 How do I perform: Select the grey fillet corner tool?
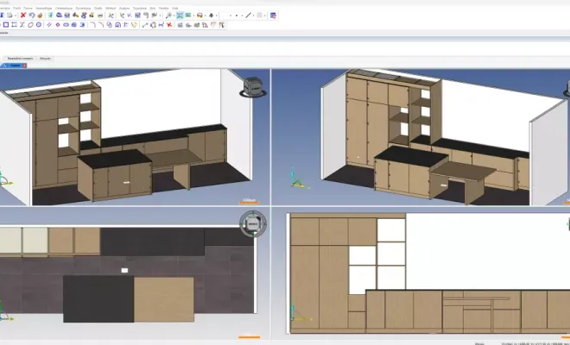[92, 25]
